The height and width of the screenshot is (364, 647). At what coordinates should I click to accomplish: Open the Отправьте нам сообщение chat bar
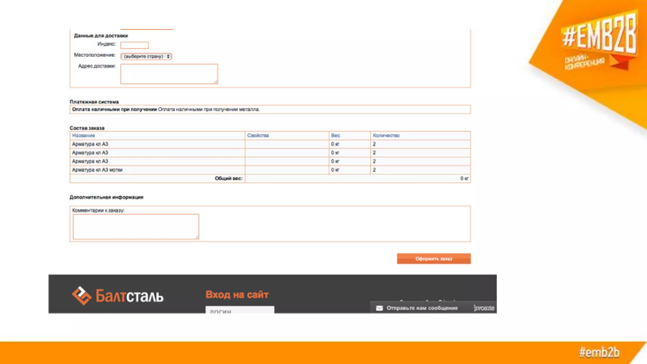[422, 308]
